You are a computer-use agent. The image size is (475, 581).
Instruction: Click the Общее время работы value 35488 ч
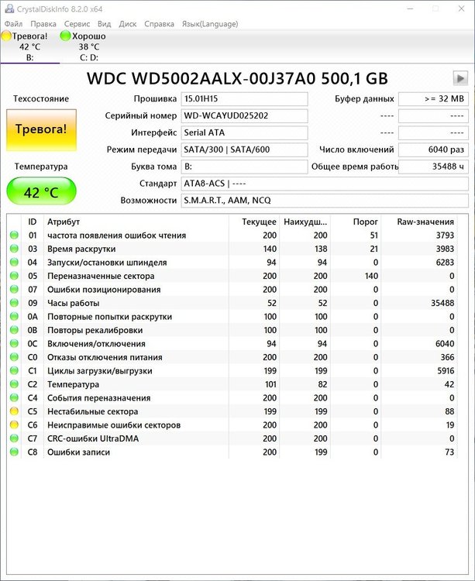tap(433, 167)
